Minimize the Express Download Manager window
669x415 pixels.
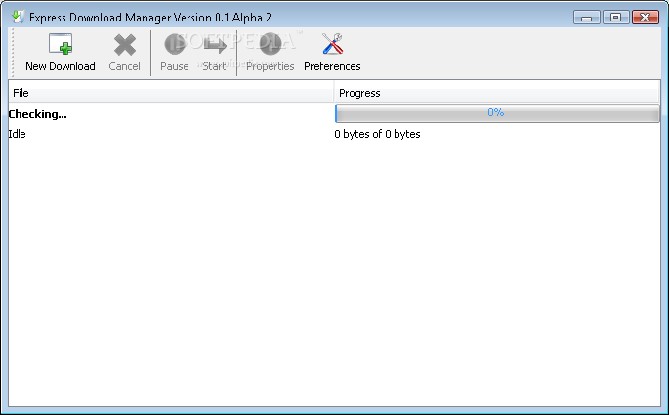587,18
